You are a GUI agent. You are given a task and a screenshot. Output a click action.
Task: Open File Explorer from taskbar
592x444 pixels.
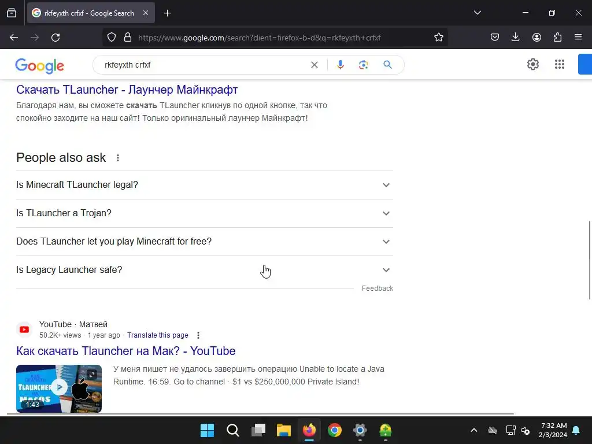(283, 430)
